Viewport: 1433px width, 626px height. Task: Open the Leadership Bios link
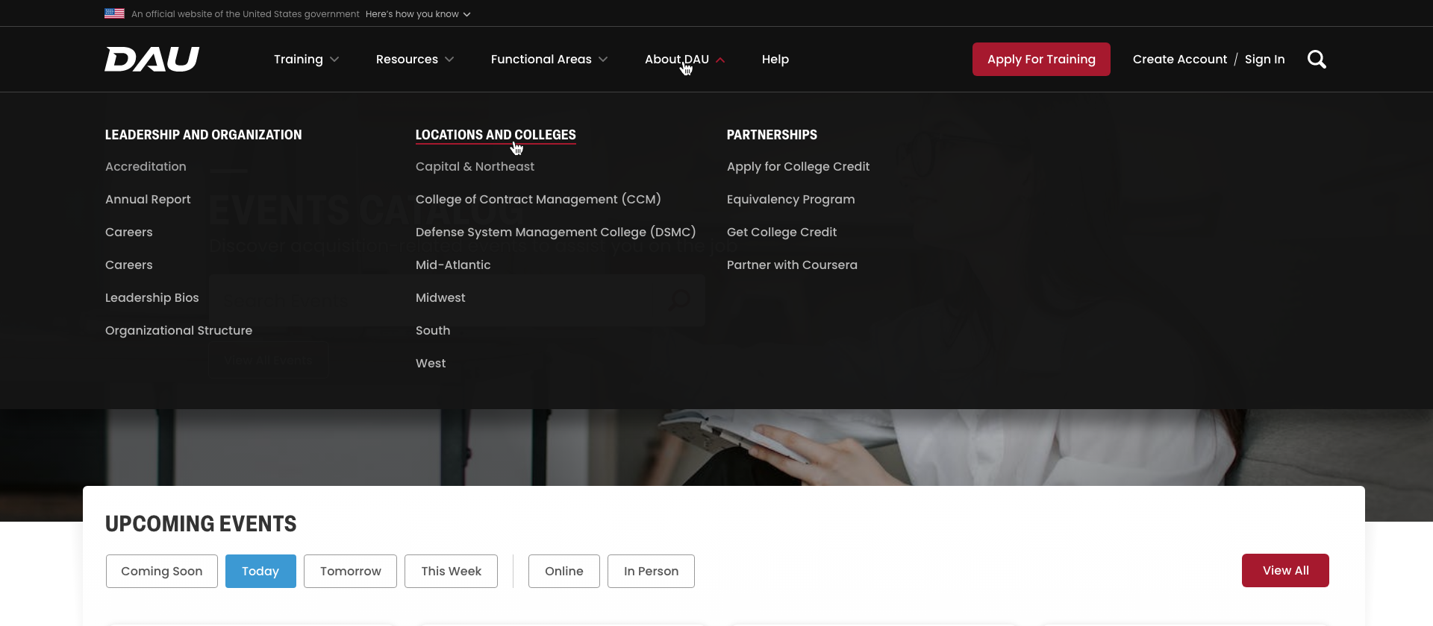coord(152,297)
